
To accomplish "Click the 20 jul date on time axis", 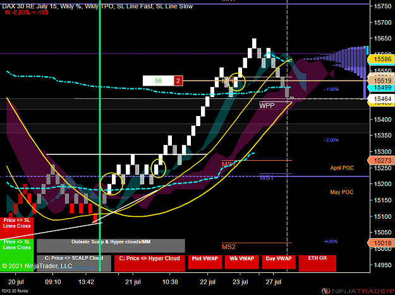I will [x=16, y=282].
